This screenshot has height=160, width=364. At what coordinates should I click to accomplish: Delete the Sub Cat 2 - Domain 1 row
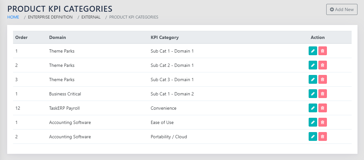click(322, 65)
